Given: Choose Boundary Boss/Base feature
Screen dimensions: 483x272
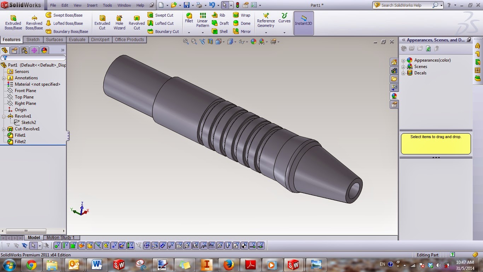Looking at the screenshot, I should click(x=67, y=32).
